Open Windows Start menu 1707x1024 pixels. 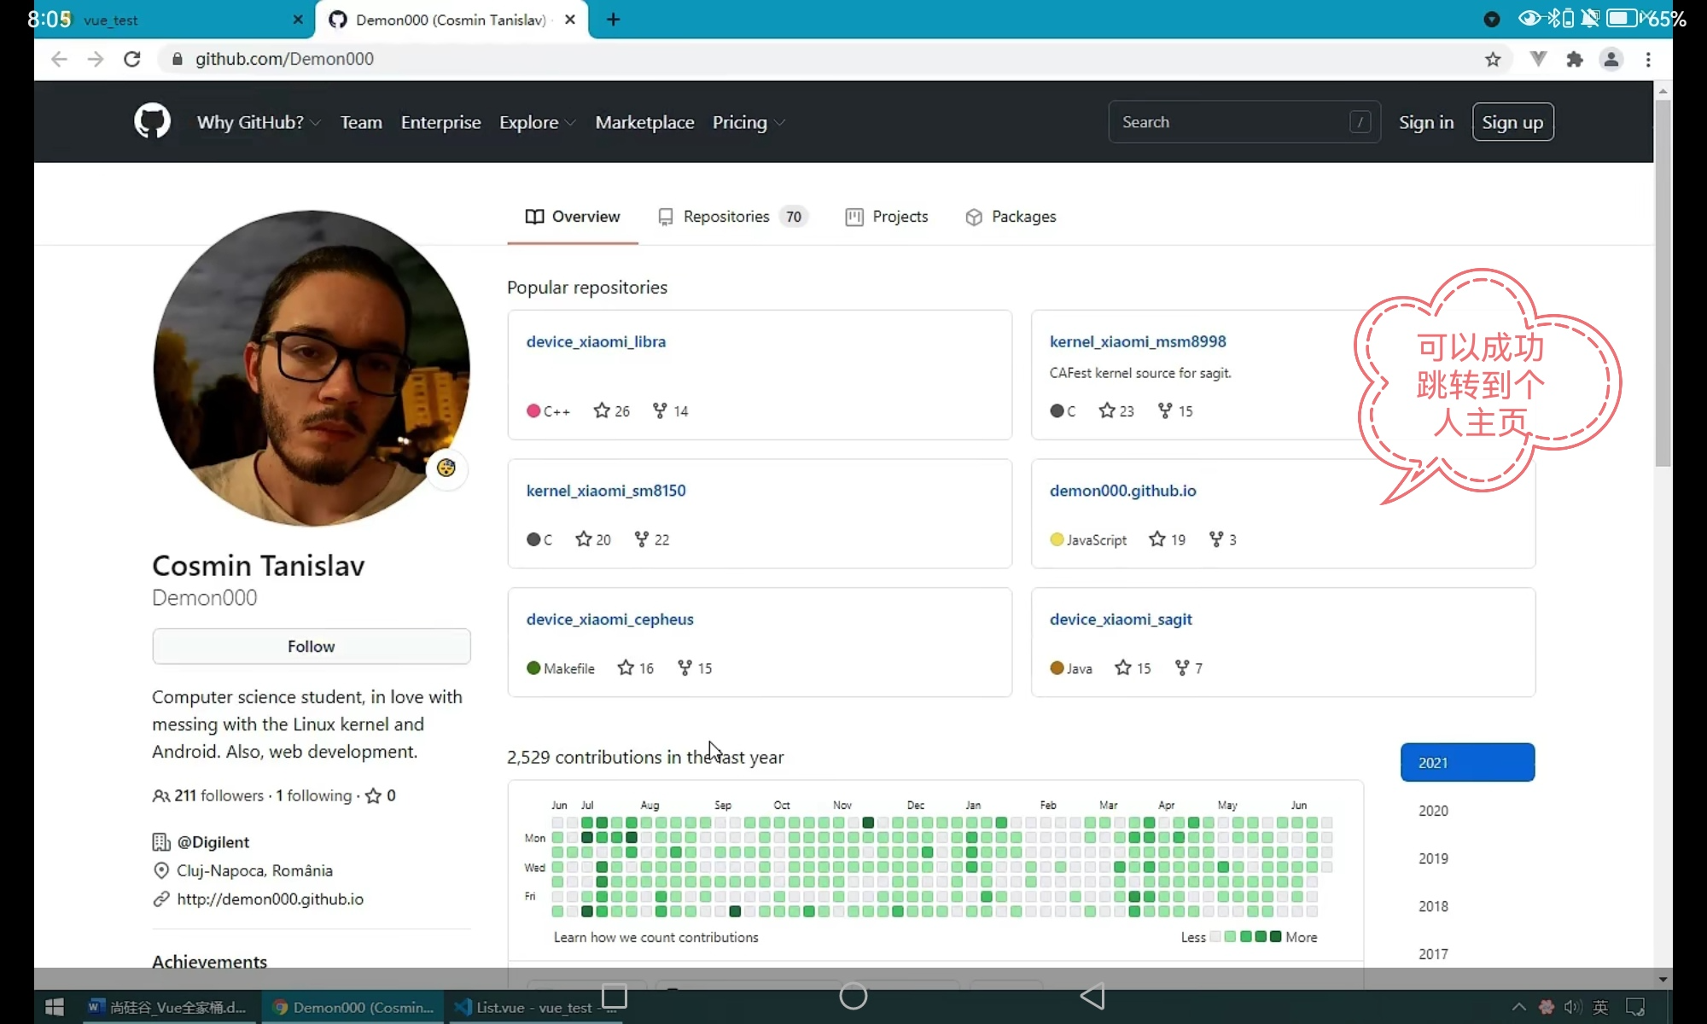coord(54,1007)
